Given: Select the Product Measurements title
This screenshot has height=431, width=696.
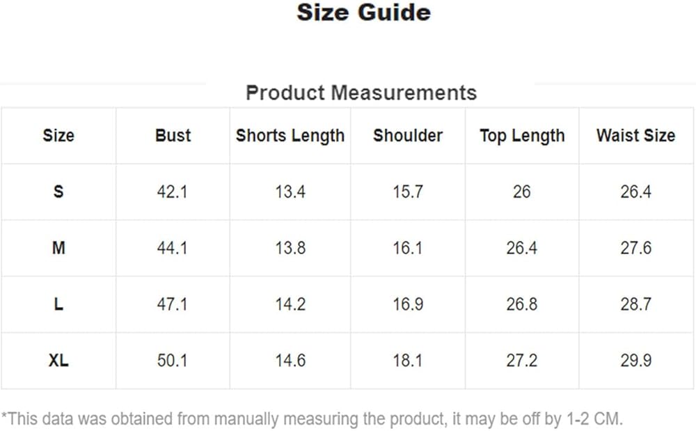Looking at the screenshot, I should click(361, 93).
